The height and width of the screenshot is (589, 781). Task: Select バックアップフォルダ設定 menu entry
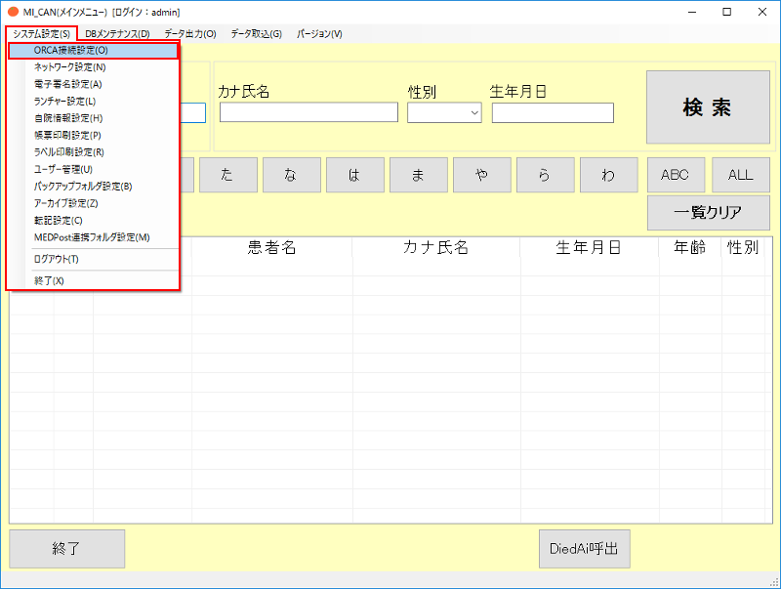pyautogui.click(x=82, y=186)
